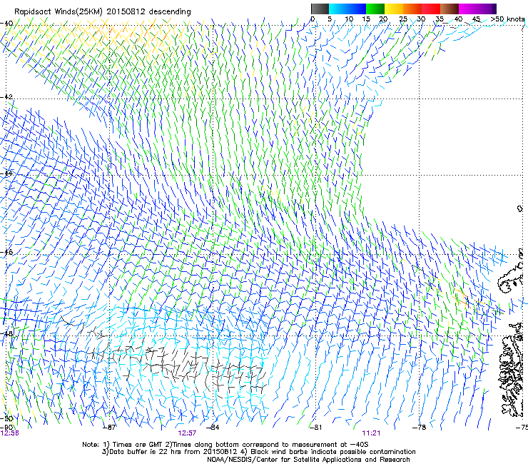The image size is (528, 464).
Task: Pick the yellow 20-25 knots legend swatch
Action: (394, 9)
